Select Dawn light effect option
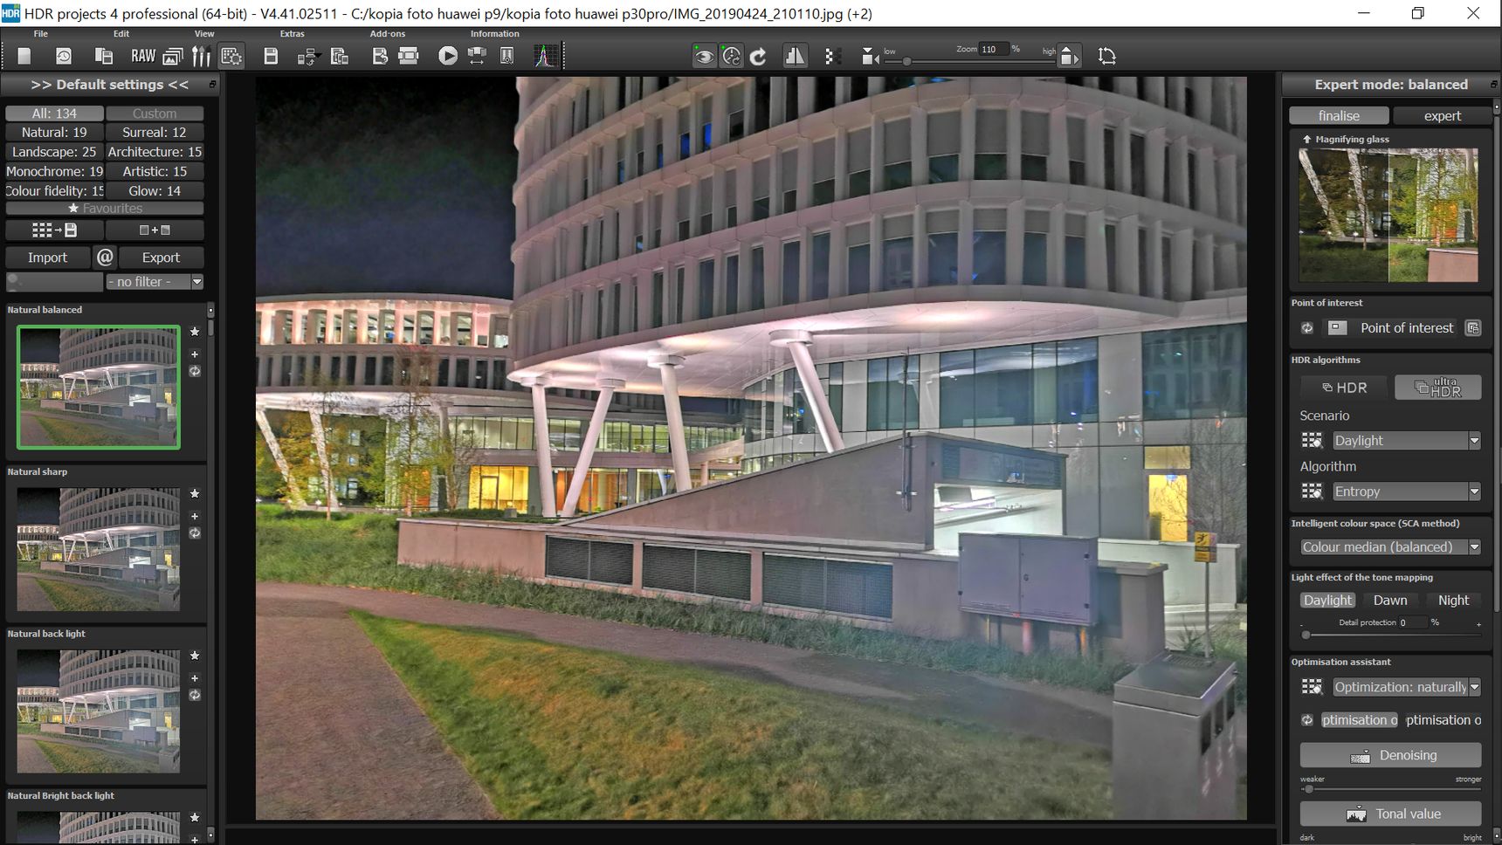This screenshot has width=1502, height=845. 1390,601
